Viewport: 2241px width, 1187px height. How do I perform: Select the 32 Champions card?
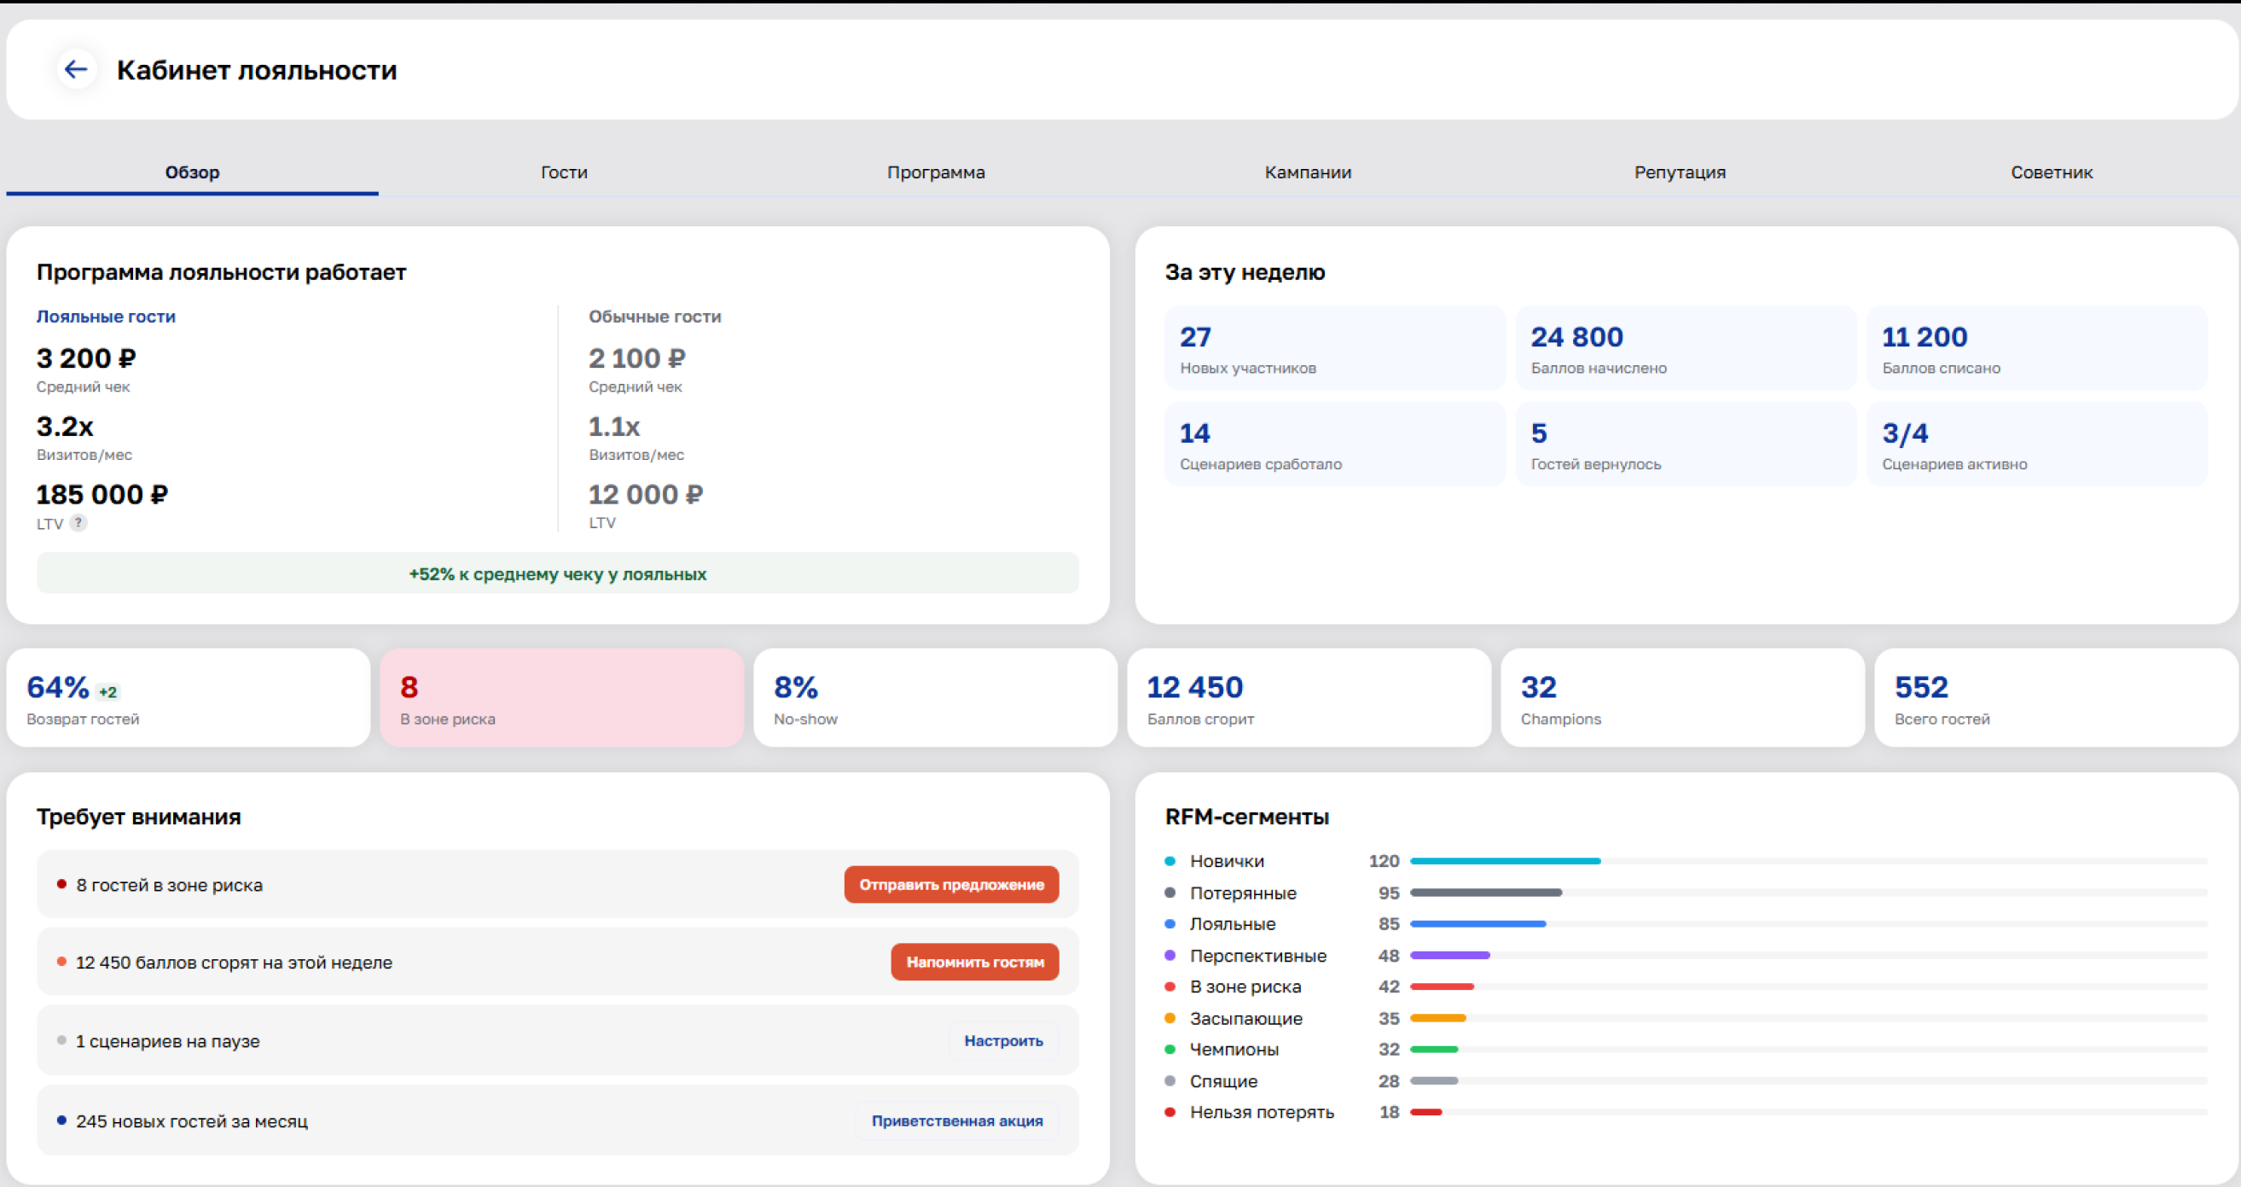tap(1682, 697)
